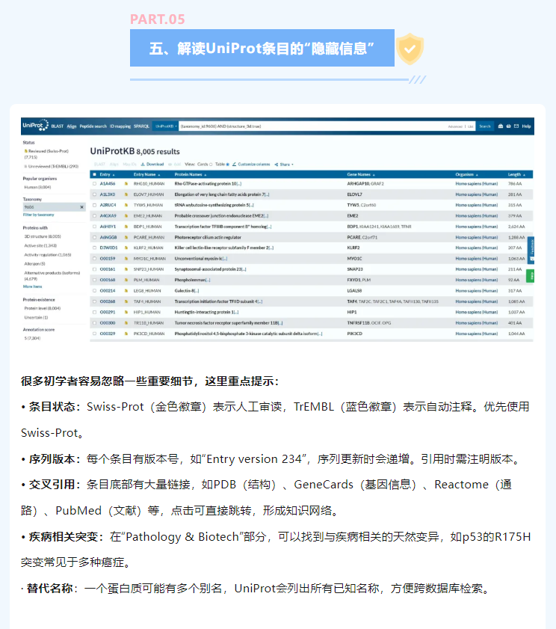The width and height of the screenshot is (556, 629).
Task: Click the UniProt logo
Action: (35, 126)
